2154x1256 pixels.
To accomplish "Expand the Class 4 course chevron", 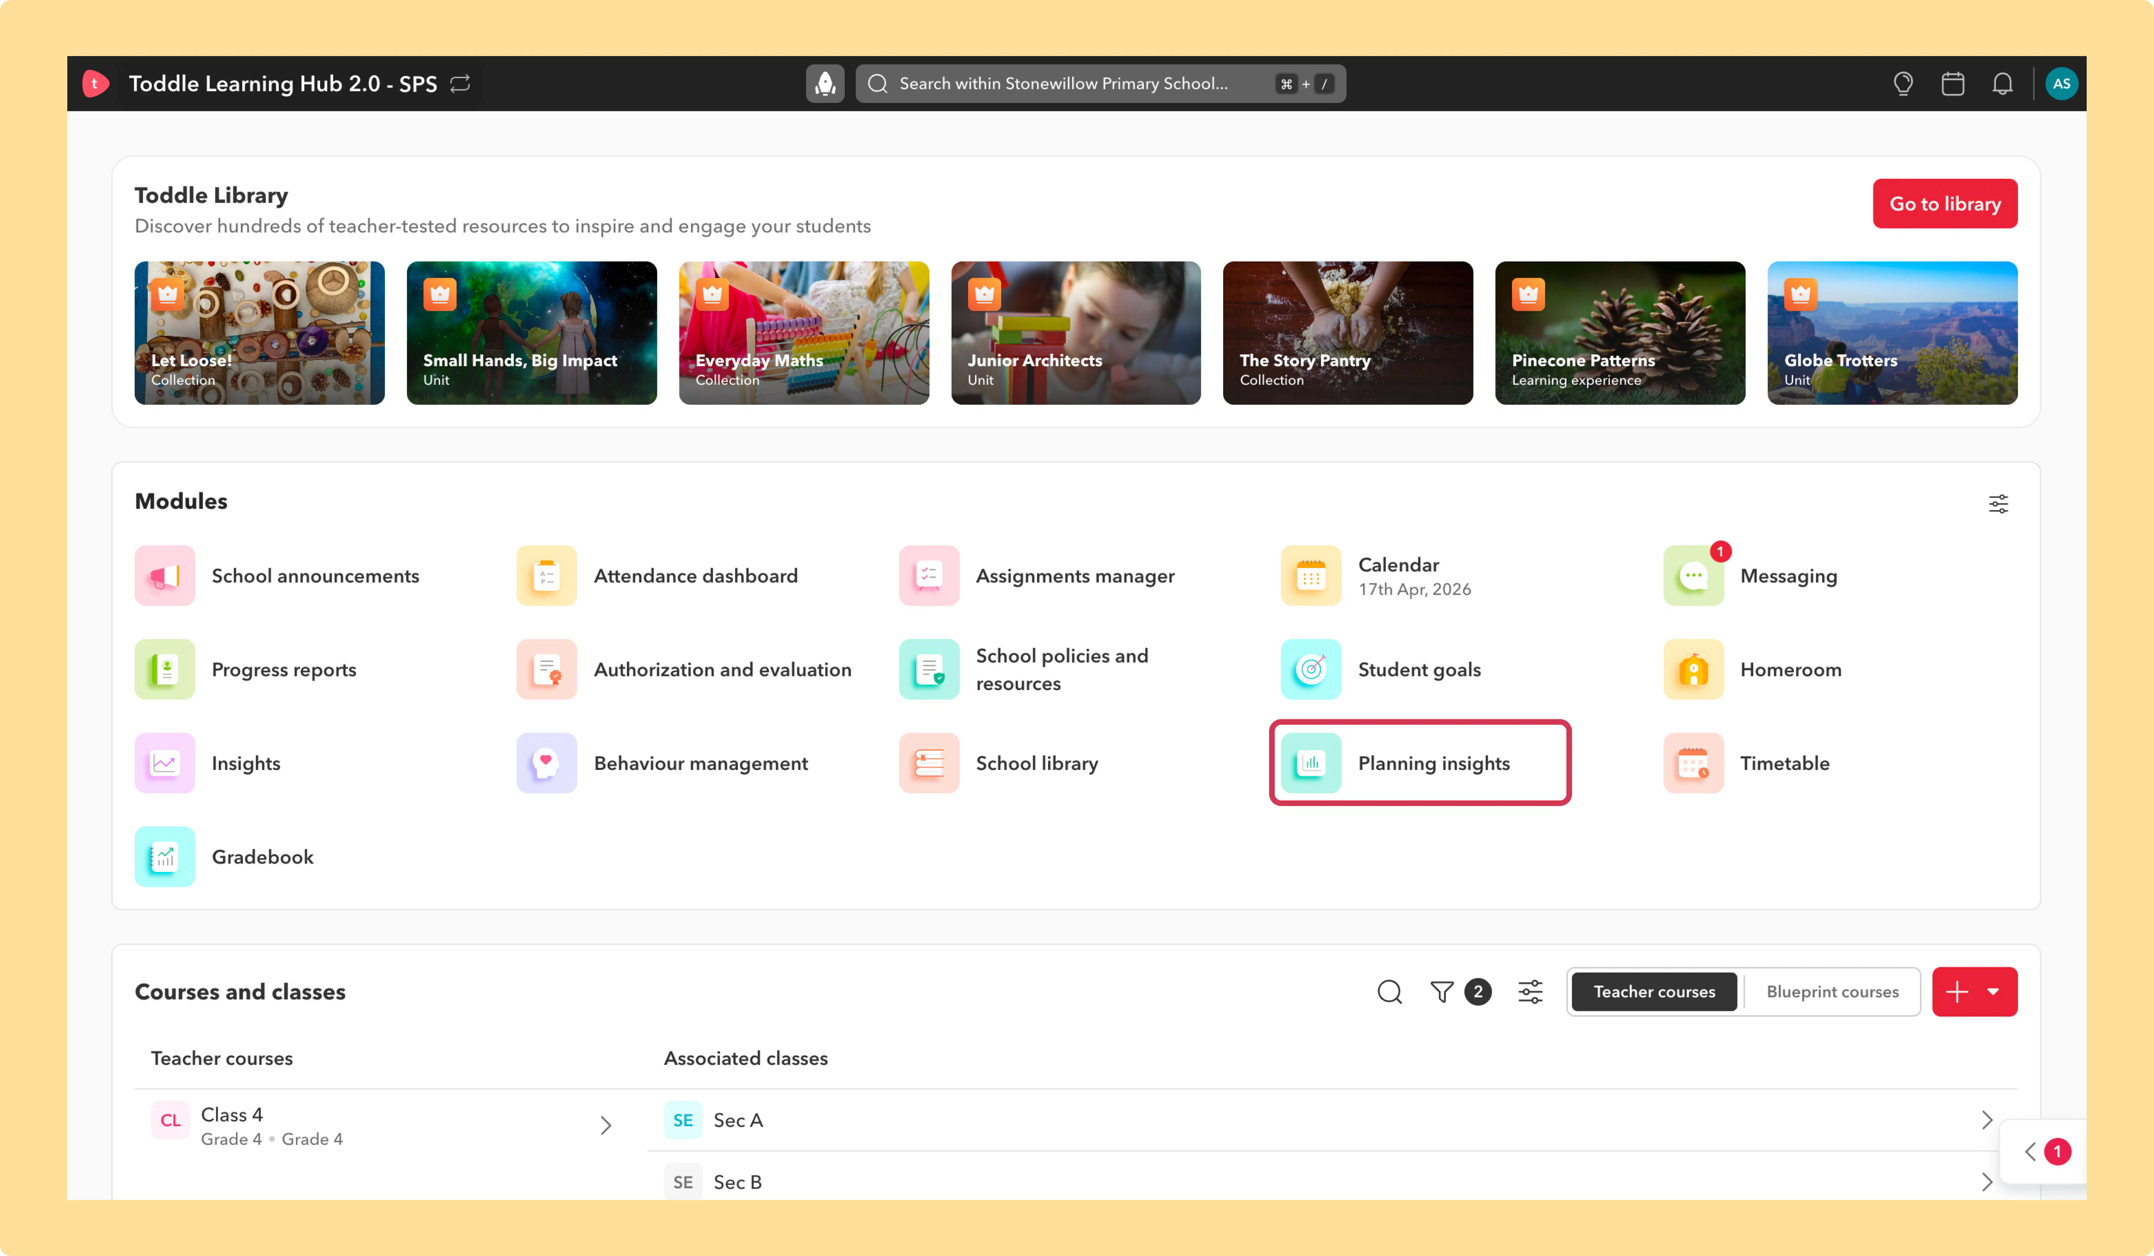I will 606,1125.
